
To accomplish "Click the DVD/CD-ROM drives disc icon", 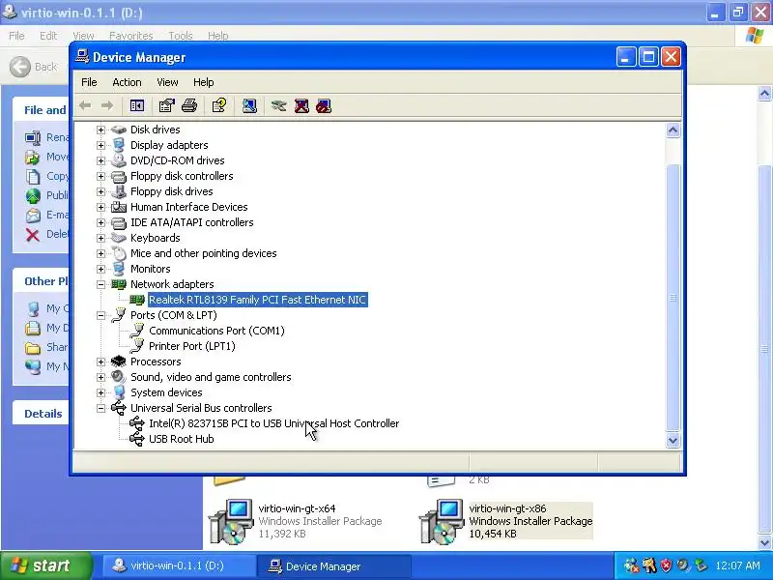I will click(x=118, y=160).
